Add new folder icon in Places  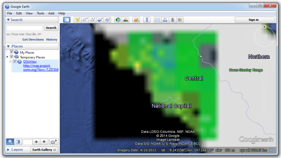point(54,142)
